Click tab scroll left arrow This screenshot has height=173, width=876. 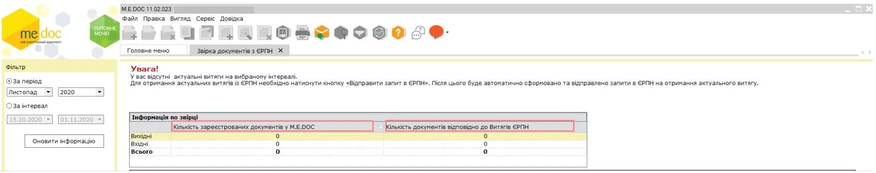point(862,52)
